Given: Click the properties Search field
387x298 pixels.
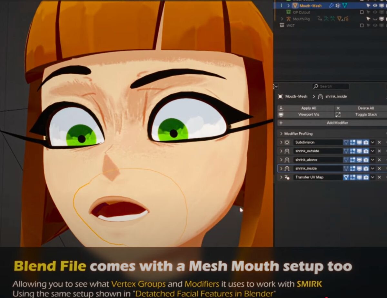Looking at the screenshot, I should pos(331,86).
